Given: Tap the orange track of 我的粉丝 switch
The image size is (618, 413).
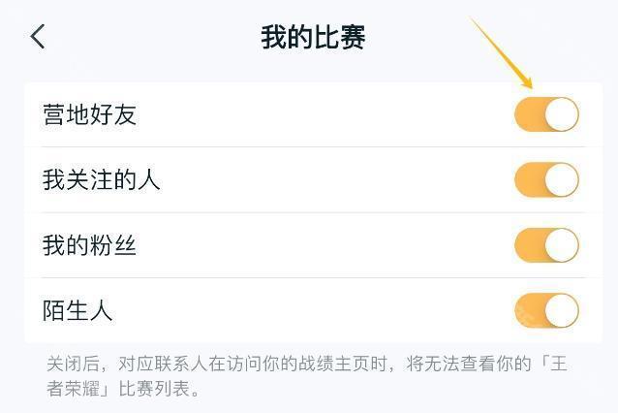Looking at the screenshot, I should [528, 245].
